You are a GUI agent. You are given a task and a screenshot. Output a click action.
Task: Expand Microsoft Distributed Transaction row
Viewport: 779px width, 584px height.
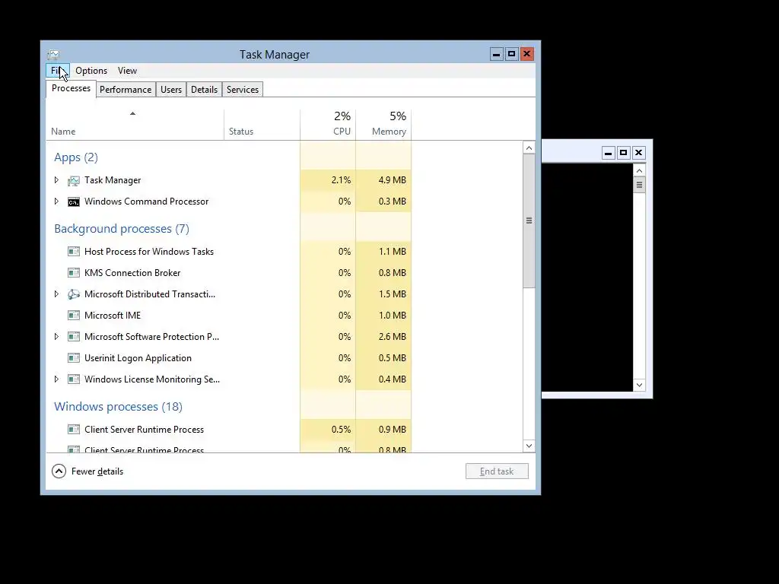[56, 294]
